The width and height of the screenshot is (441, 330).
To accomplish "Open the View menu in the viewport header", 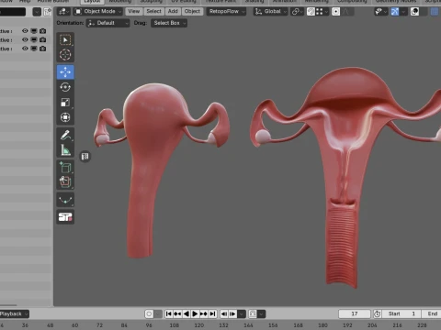I will (x=134, y=11).
